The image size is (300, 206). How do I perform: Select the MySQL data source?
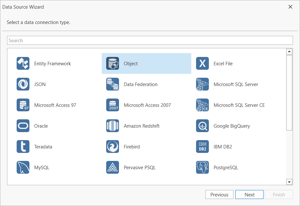[41, 167]
